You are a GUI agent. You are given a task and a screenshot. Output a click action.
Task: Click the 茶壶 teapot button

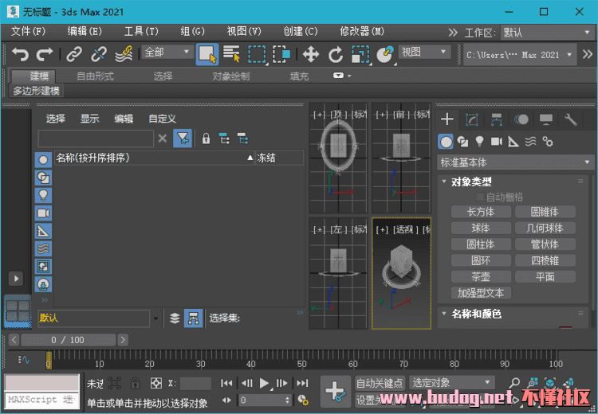click(x=481, y=276)
